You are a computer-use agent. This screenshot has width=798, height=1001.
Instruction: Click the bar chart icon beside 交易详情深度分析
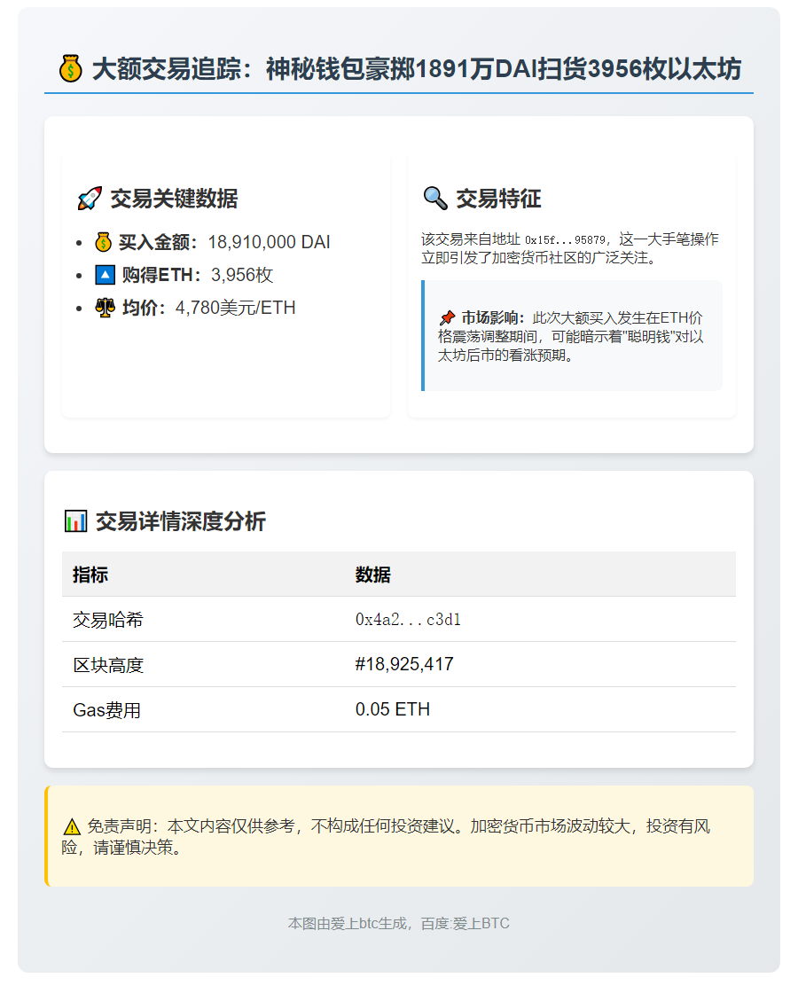click(76, 521)
